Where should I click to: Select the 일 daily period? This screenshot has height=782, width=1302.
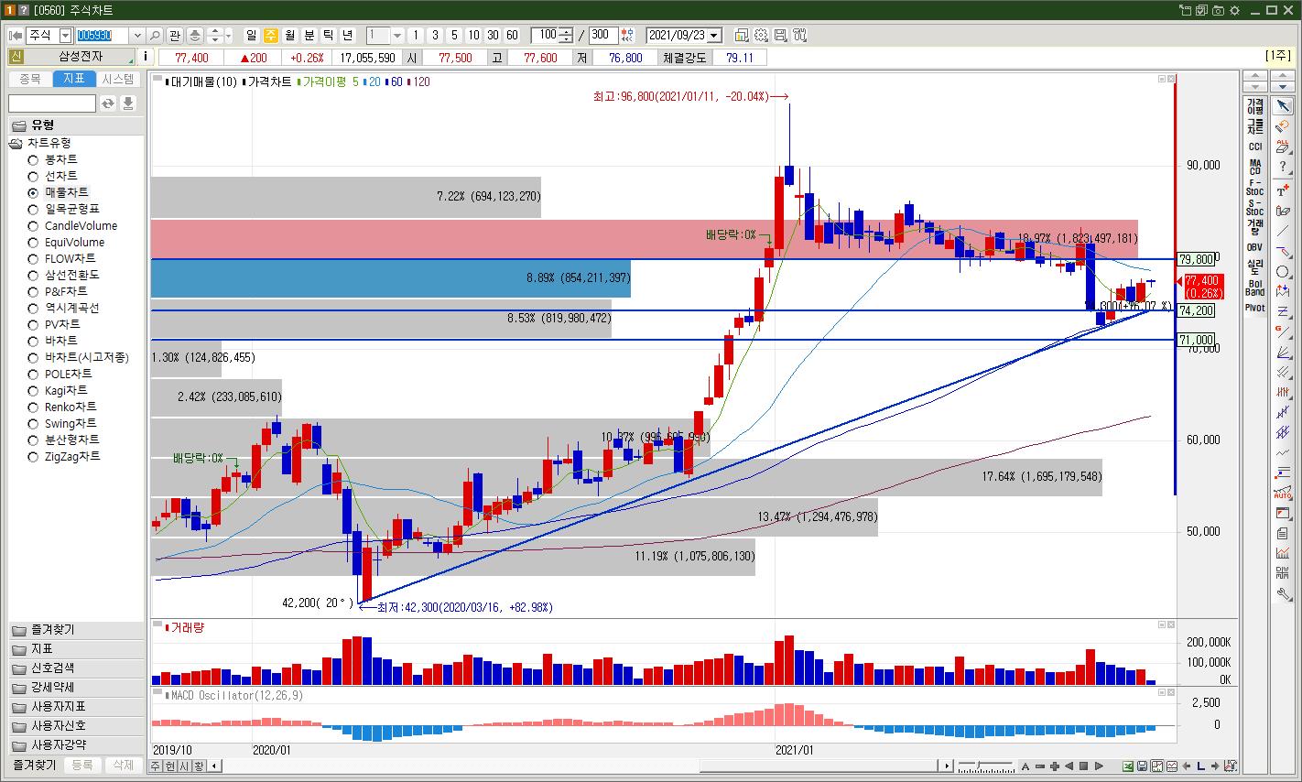(x=252, y=36)
